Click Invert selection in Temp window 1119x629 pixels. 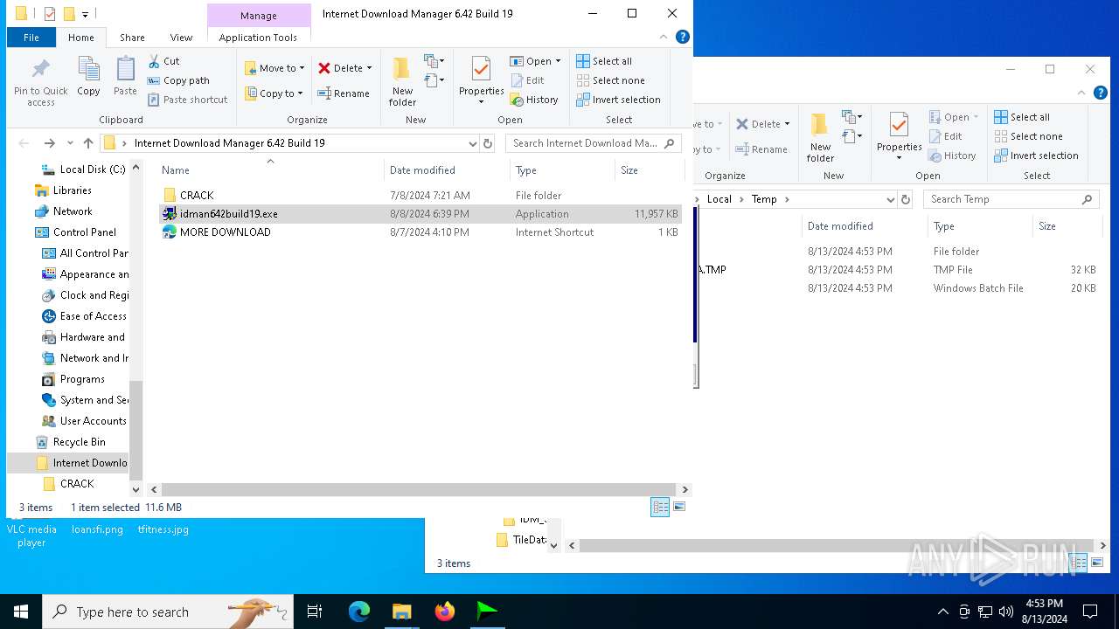[x=1036, y=156]
